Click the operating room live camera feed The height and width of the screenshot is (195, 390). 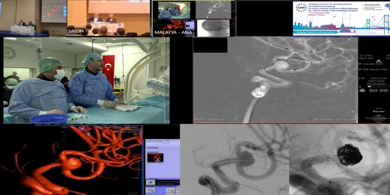87,80
